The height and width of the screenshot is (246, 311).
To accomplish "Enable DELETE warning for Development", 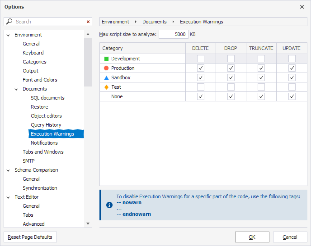I will (x=201, y=59).
